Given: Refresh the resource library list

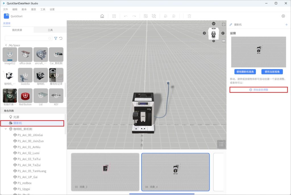Looking at the screenshot, I should (61, 38).
